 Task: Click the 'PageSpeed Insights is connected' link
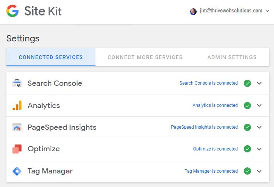[204, 127]
